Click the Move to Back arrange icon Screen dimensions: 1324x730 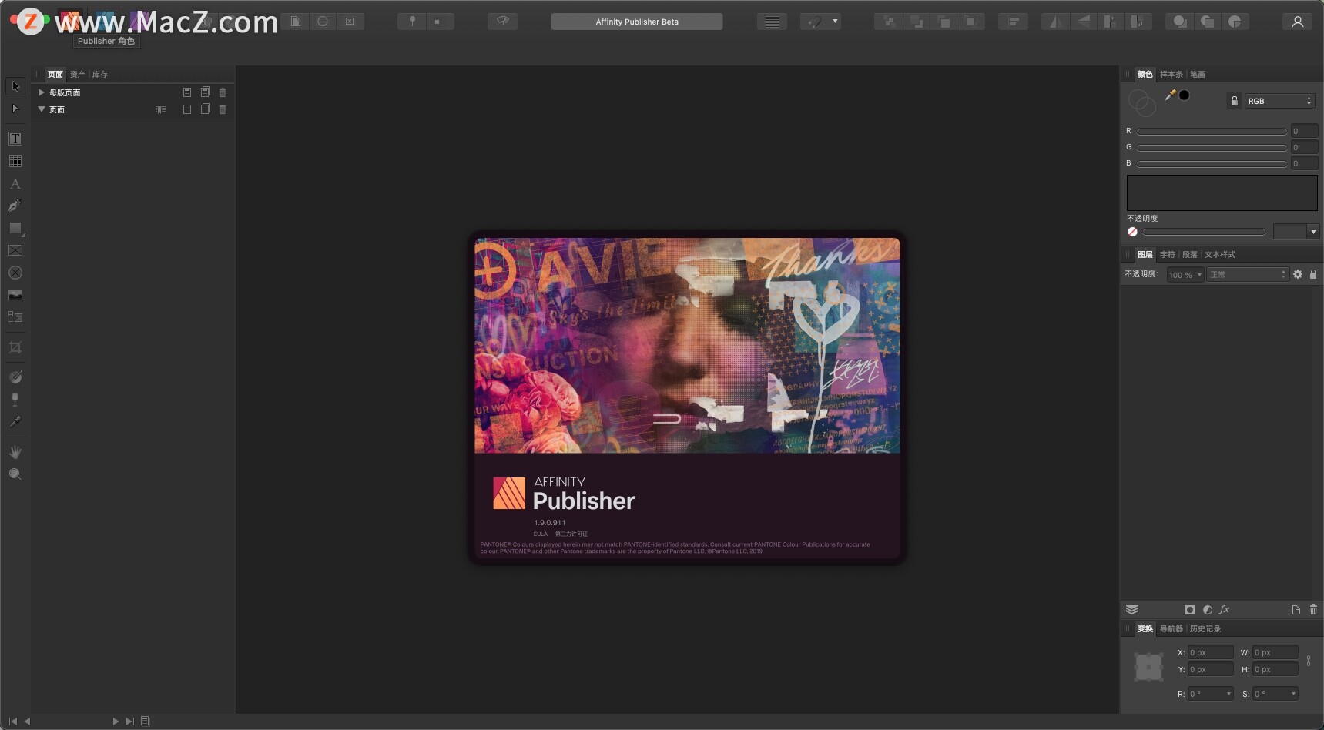coord(889,22)
